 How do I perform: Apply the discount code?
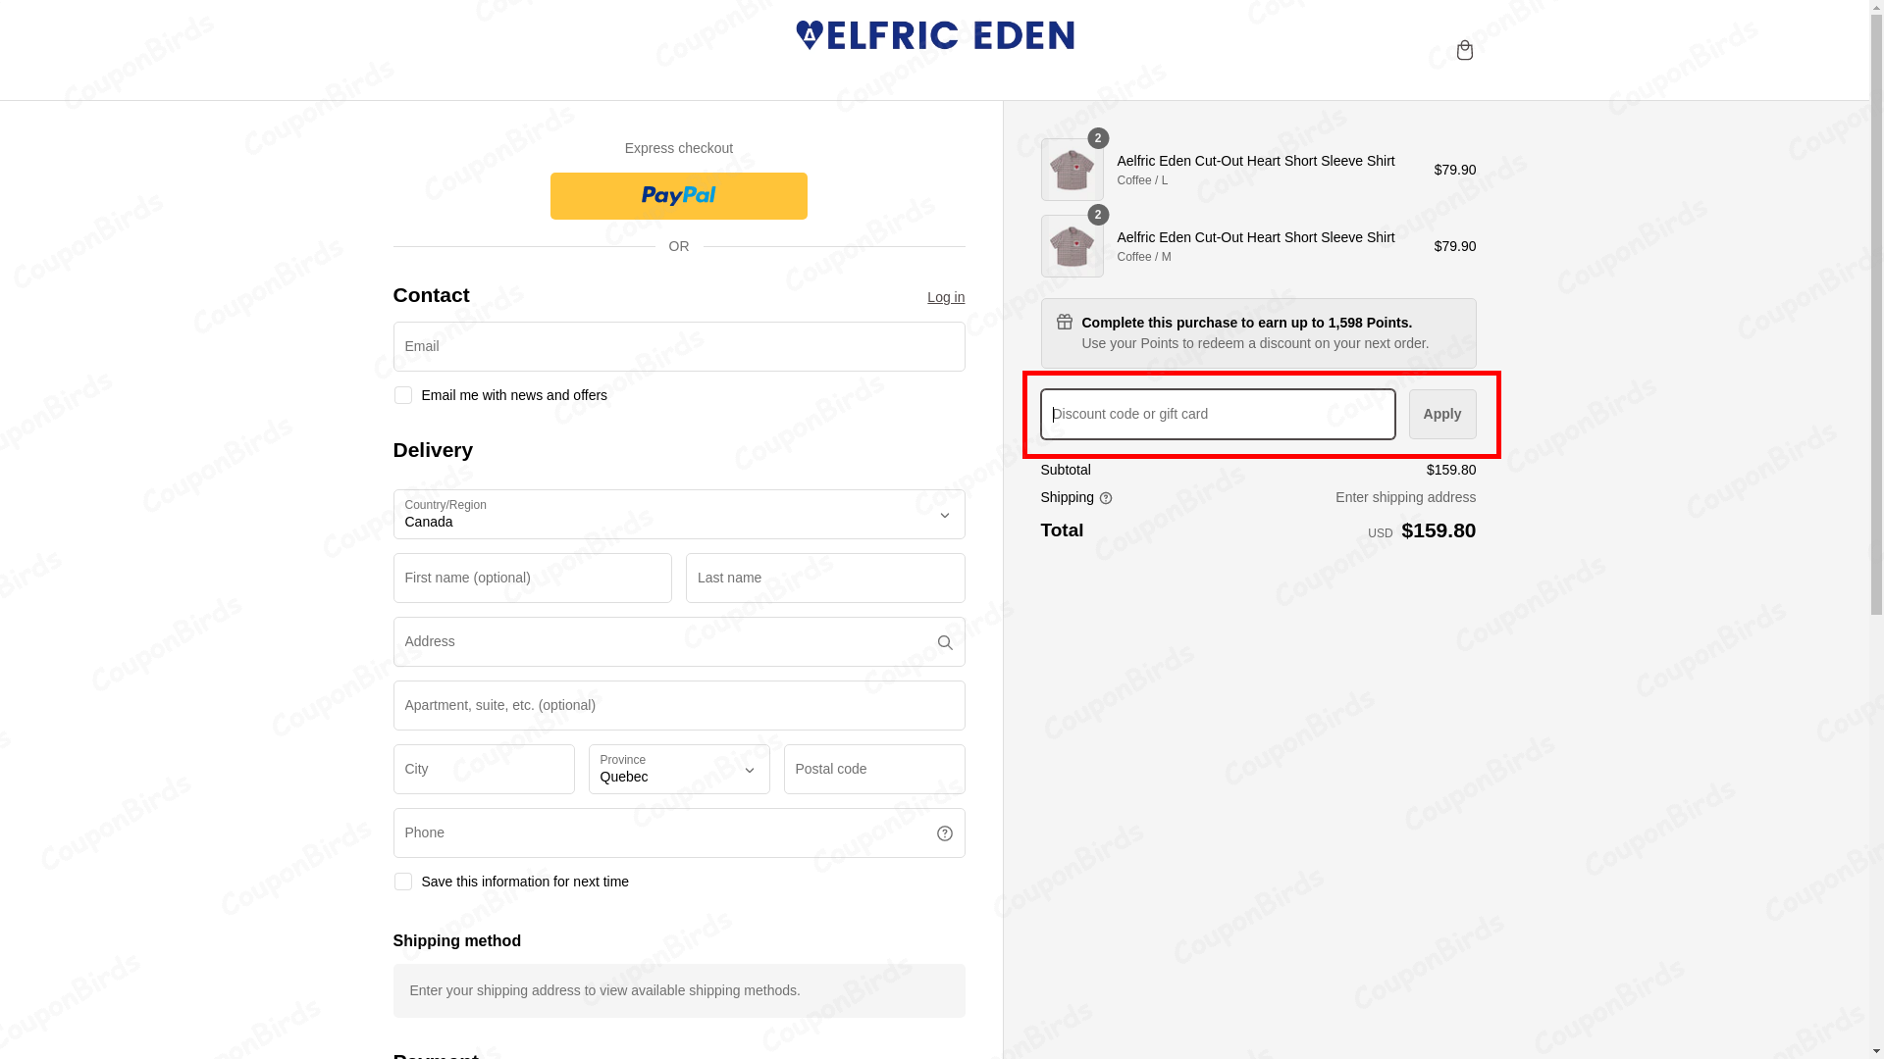point(1441,414)
